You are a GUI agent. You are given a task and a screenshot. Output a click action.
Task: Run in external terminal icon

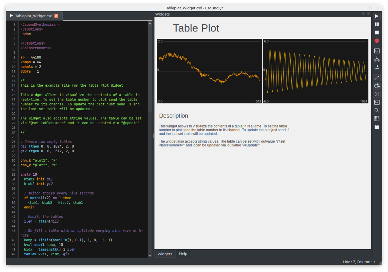point(377,51)
